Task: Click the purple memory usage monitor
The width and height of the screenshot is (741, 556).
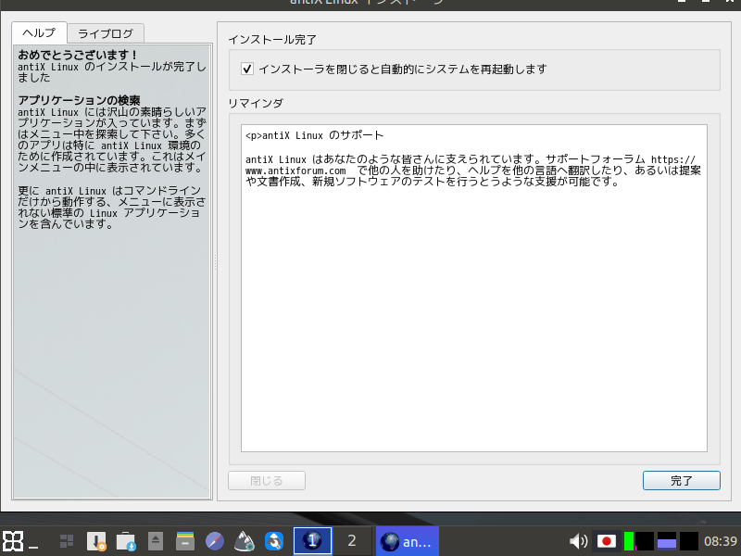Action: 667,541
